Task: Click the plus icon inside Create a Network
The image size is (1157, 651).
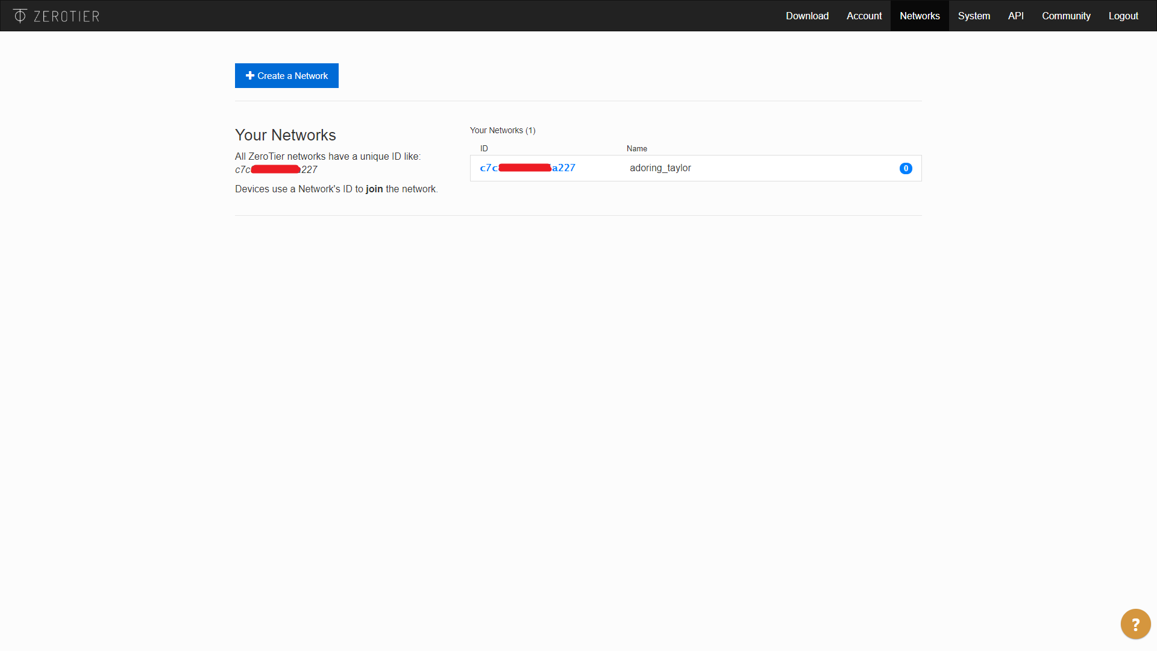Action: (251, 75)
